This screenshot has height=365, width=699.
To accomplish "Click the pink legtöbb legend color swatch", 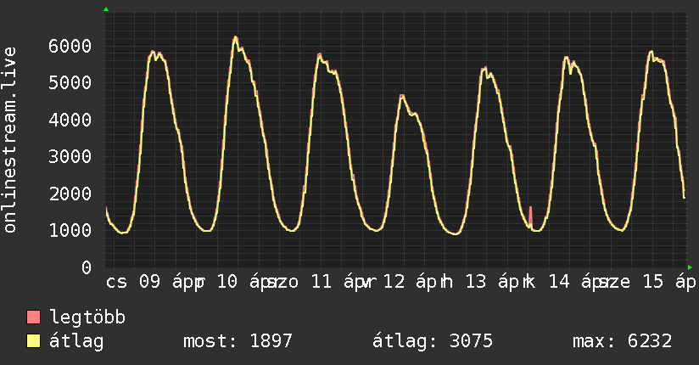I will [x=34, y=318].
